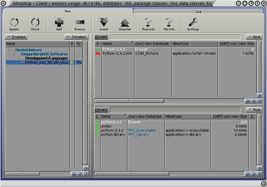
Task: Click the lower file pane right arrow
Action: coord(253,174)
